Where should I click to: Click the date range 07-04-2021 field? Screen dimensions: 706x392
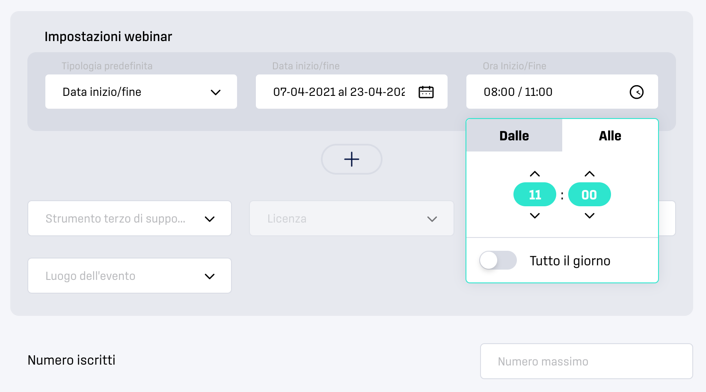pos(352,92)
